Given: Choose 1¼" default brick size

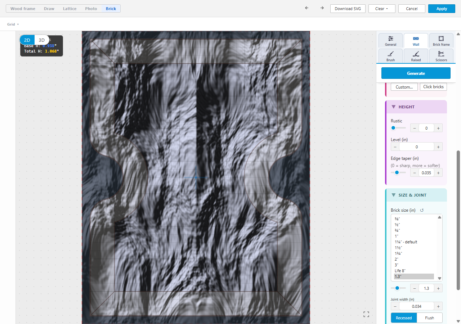Looking at the screenshot, I should tap(414, 242).
